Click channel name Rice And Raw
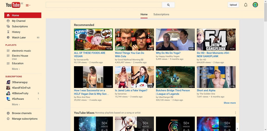267x131 pixels. pyautogui.click(x=84, y=97)
